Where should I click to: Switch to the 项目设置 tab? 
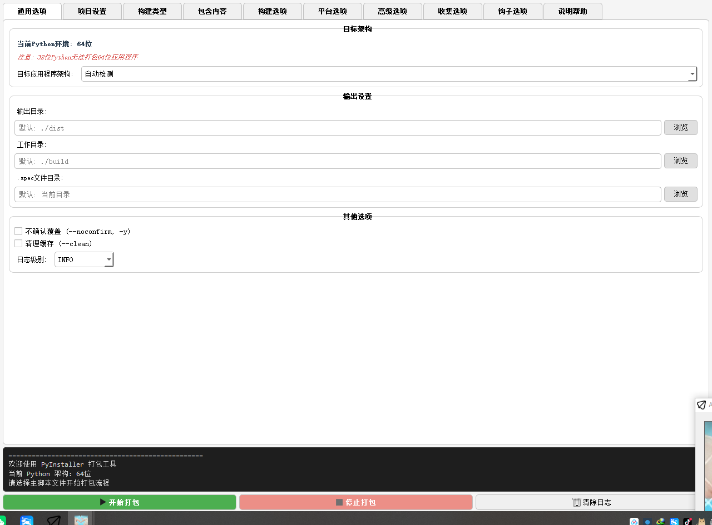click(92, 11)
